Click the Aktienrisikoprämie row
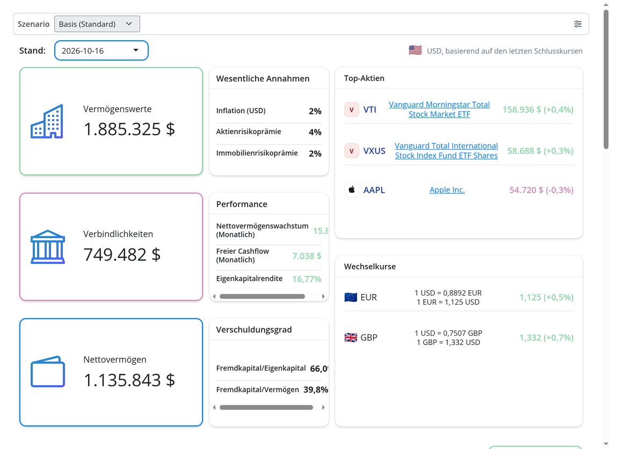 [x=269, y=132]
